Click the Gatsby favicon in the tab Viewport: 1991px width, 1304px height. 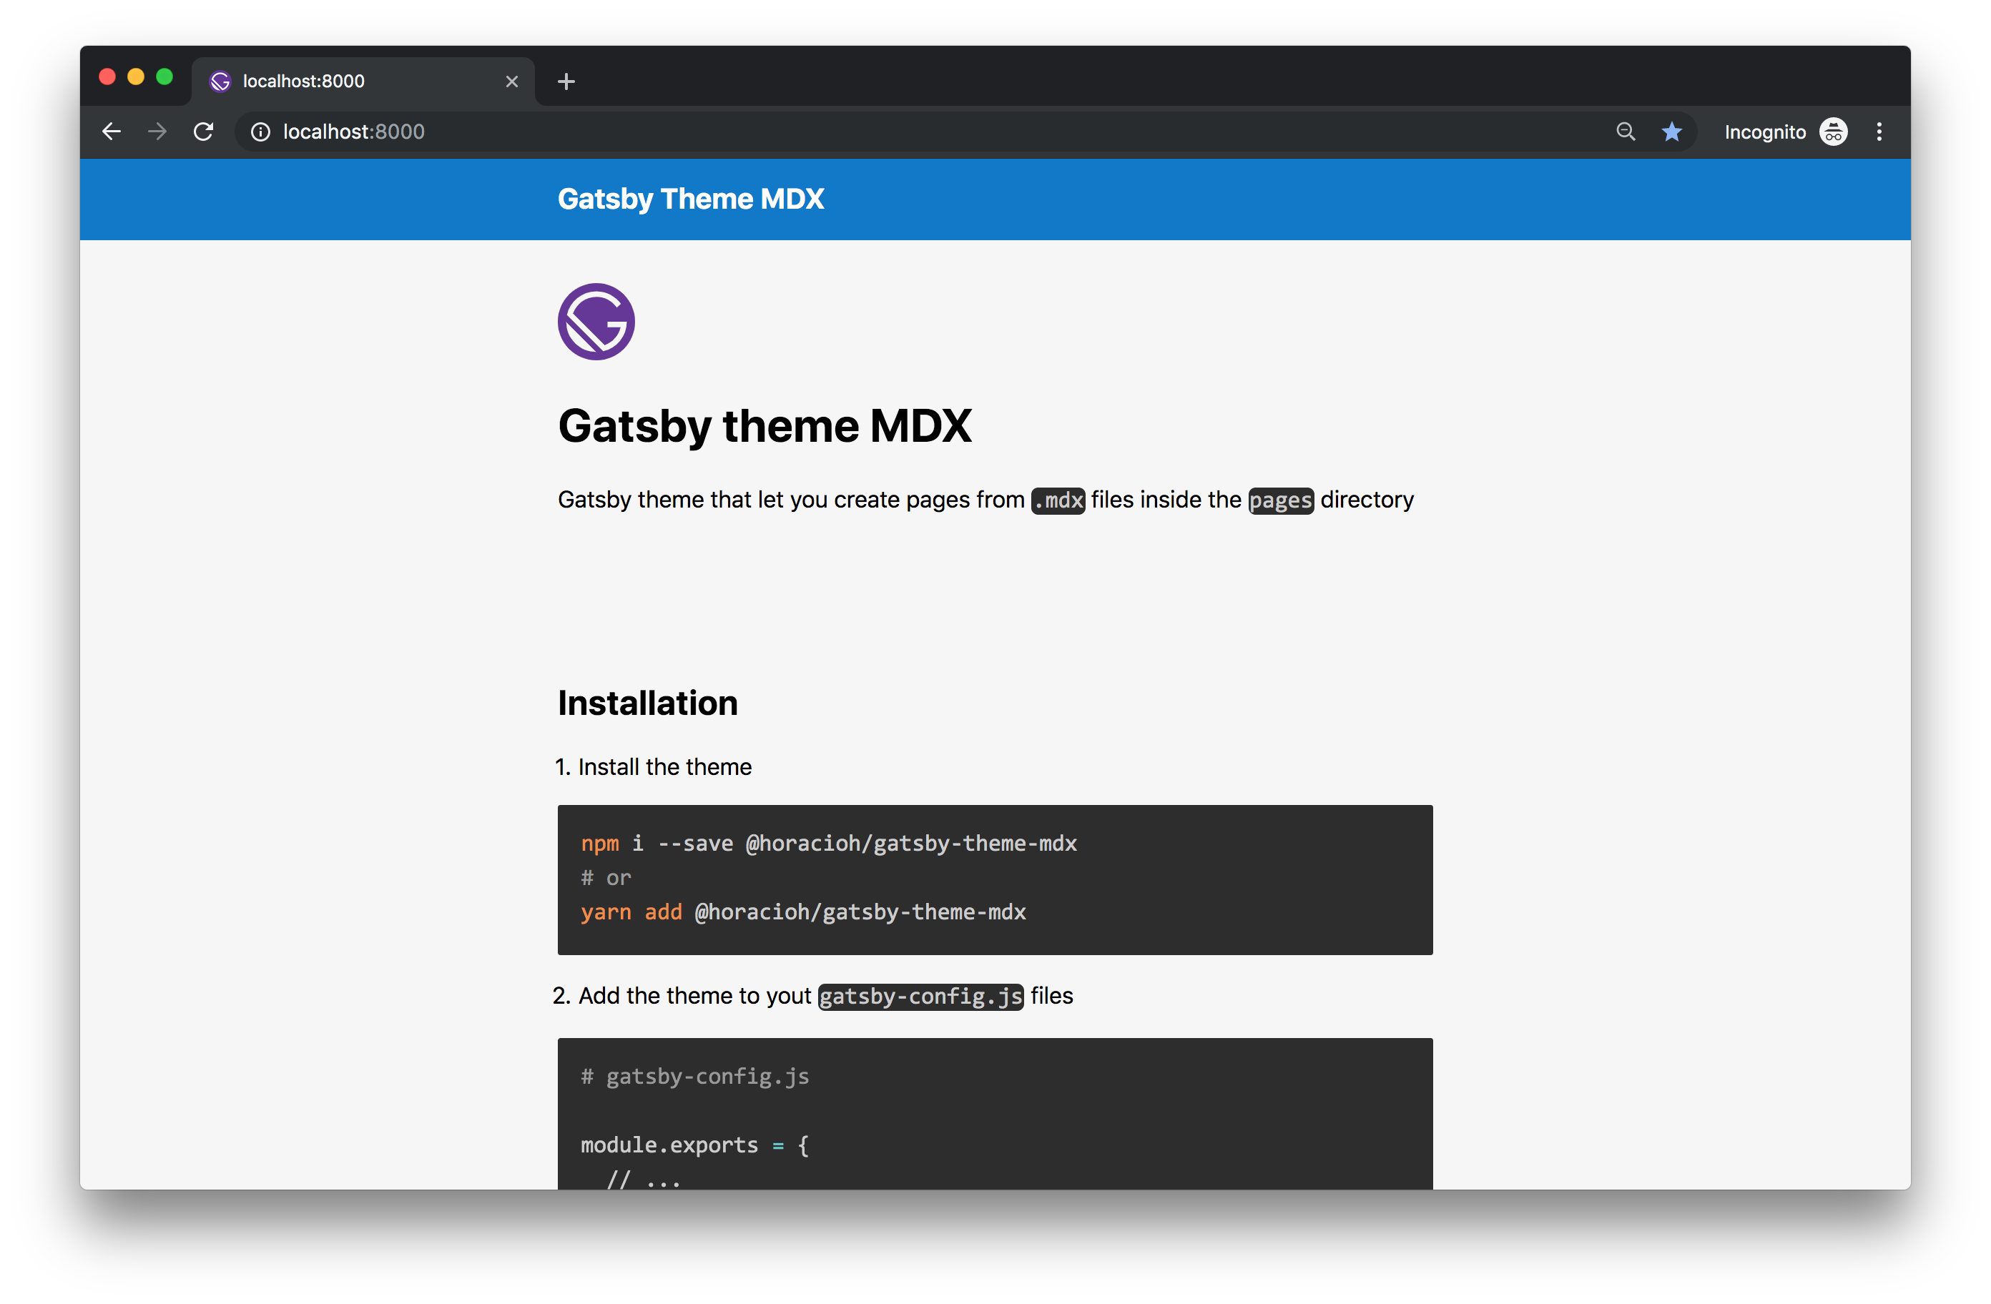pyautogui.click(x=220, y=81)
